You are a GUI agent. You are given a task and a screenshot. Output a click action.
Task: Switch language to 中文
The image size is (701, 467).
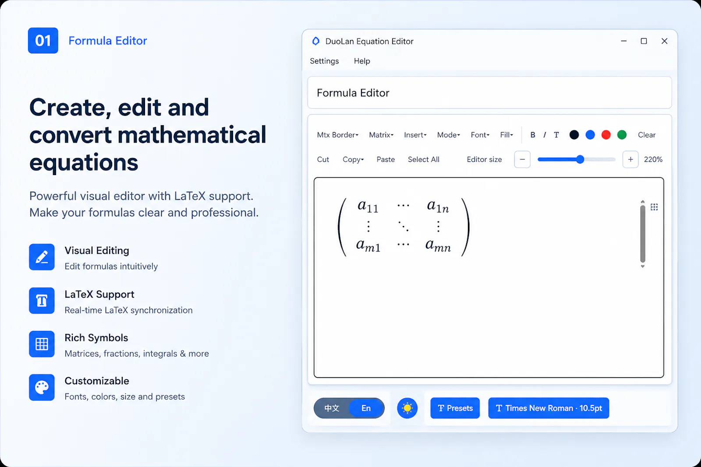(x=332, y=408)
